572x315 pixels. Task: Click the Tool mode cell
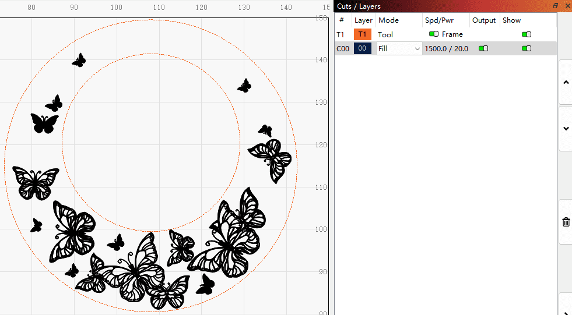click(385, 34)
